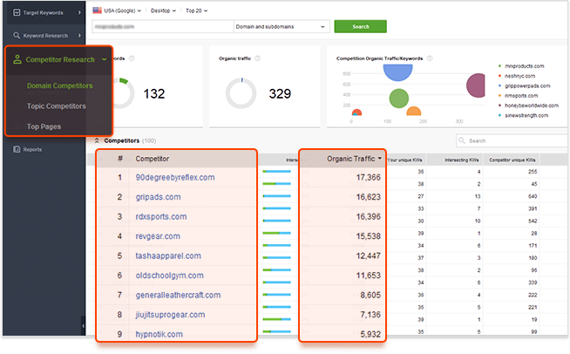
Task: Click the green Search button
Action: click(x=360, y=26)
